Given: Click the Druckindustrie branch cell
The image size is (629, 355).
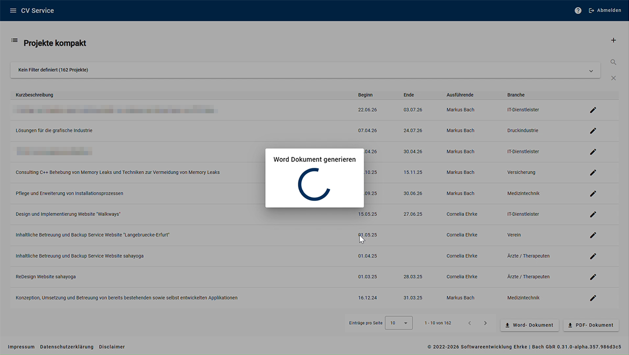Looking at the screenshot, I should (x=523, y=131).
